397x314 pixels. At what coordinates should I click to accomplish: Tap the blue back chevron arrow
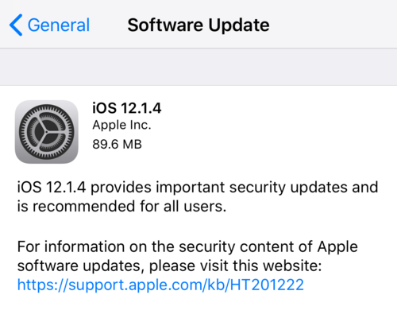[x=16, y=25]
